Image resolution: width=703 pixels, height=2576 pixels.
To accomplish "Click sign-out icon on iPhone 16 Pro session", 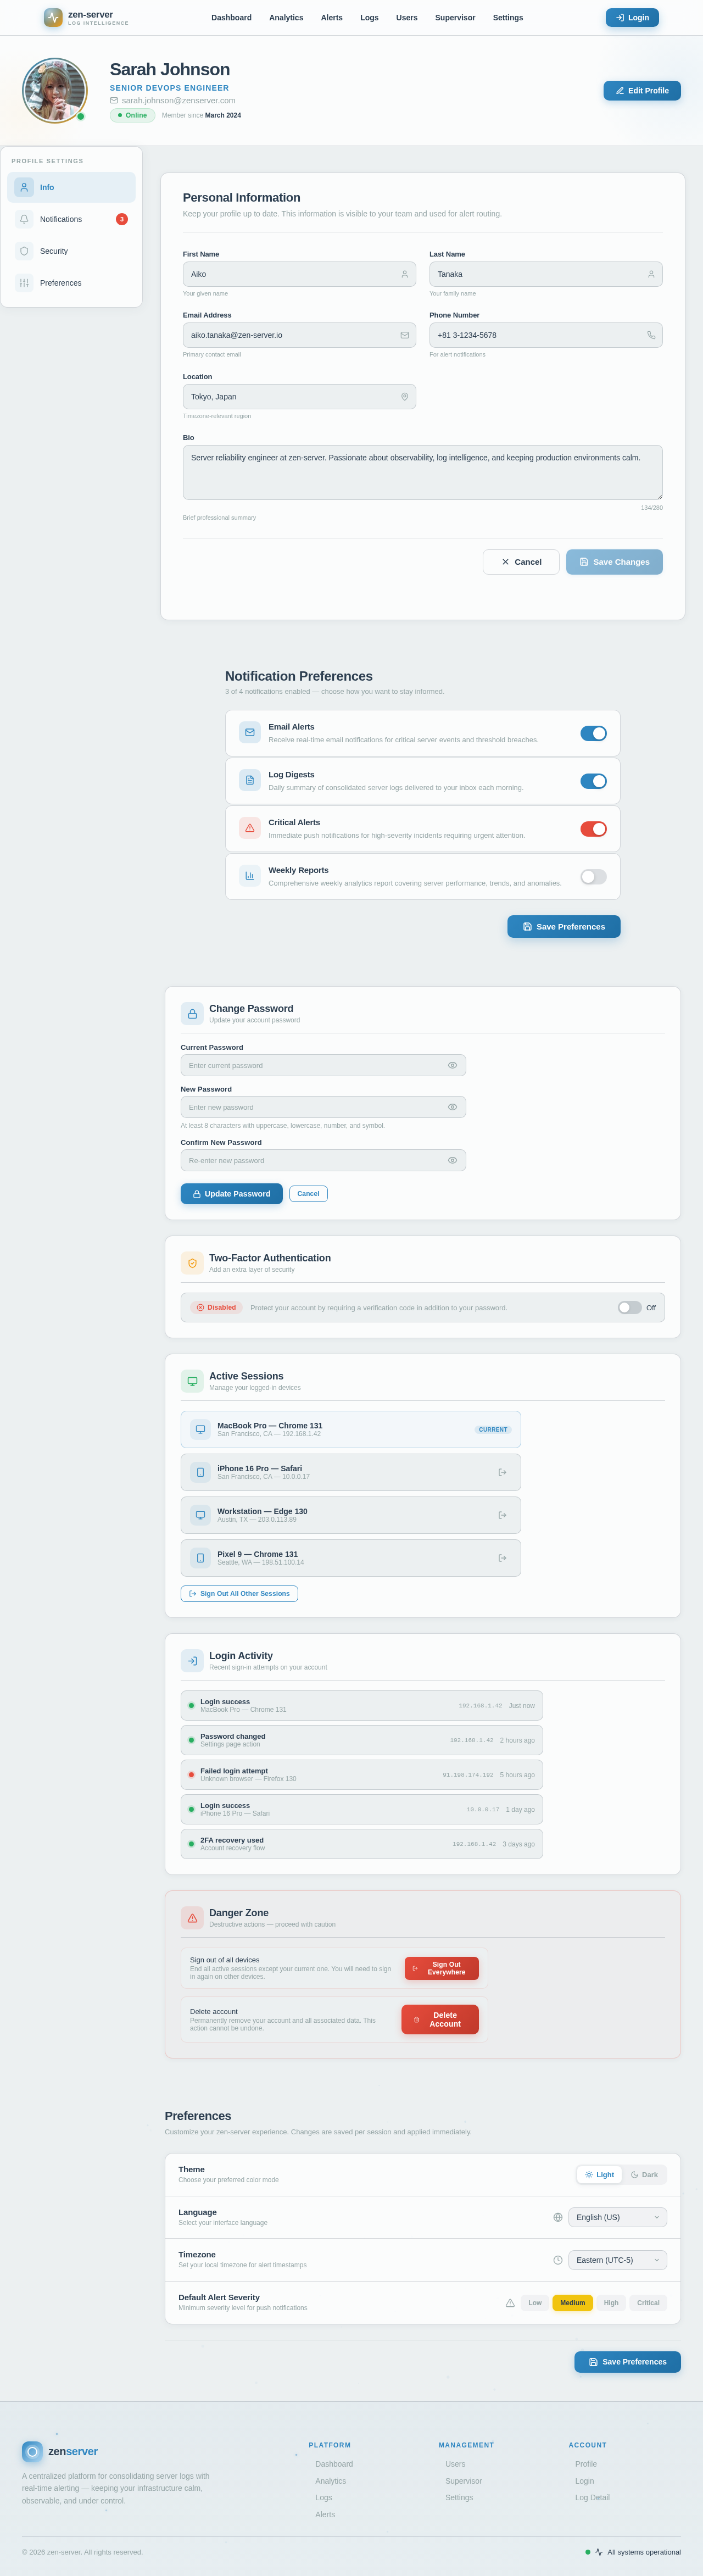I will point(502,1472).
